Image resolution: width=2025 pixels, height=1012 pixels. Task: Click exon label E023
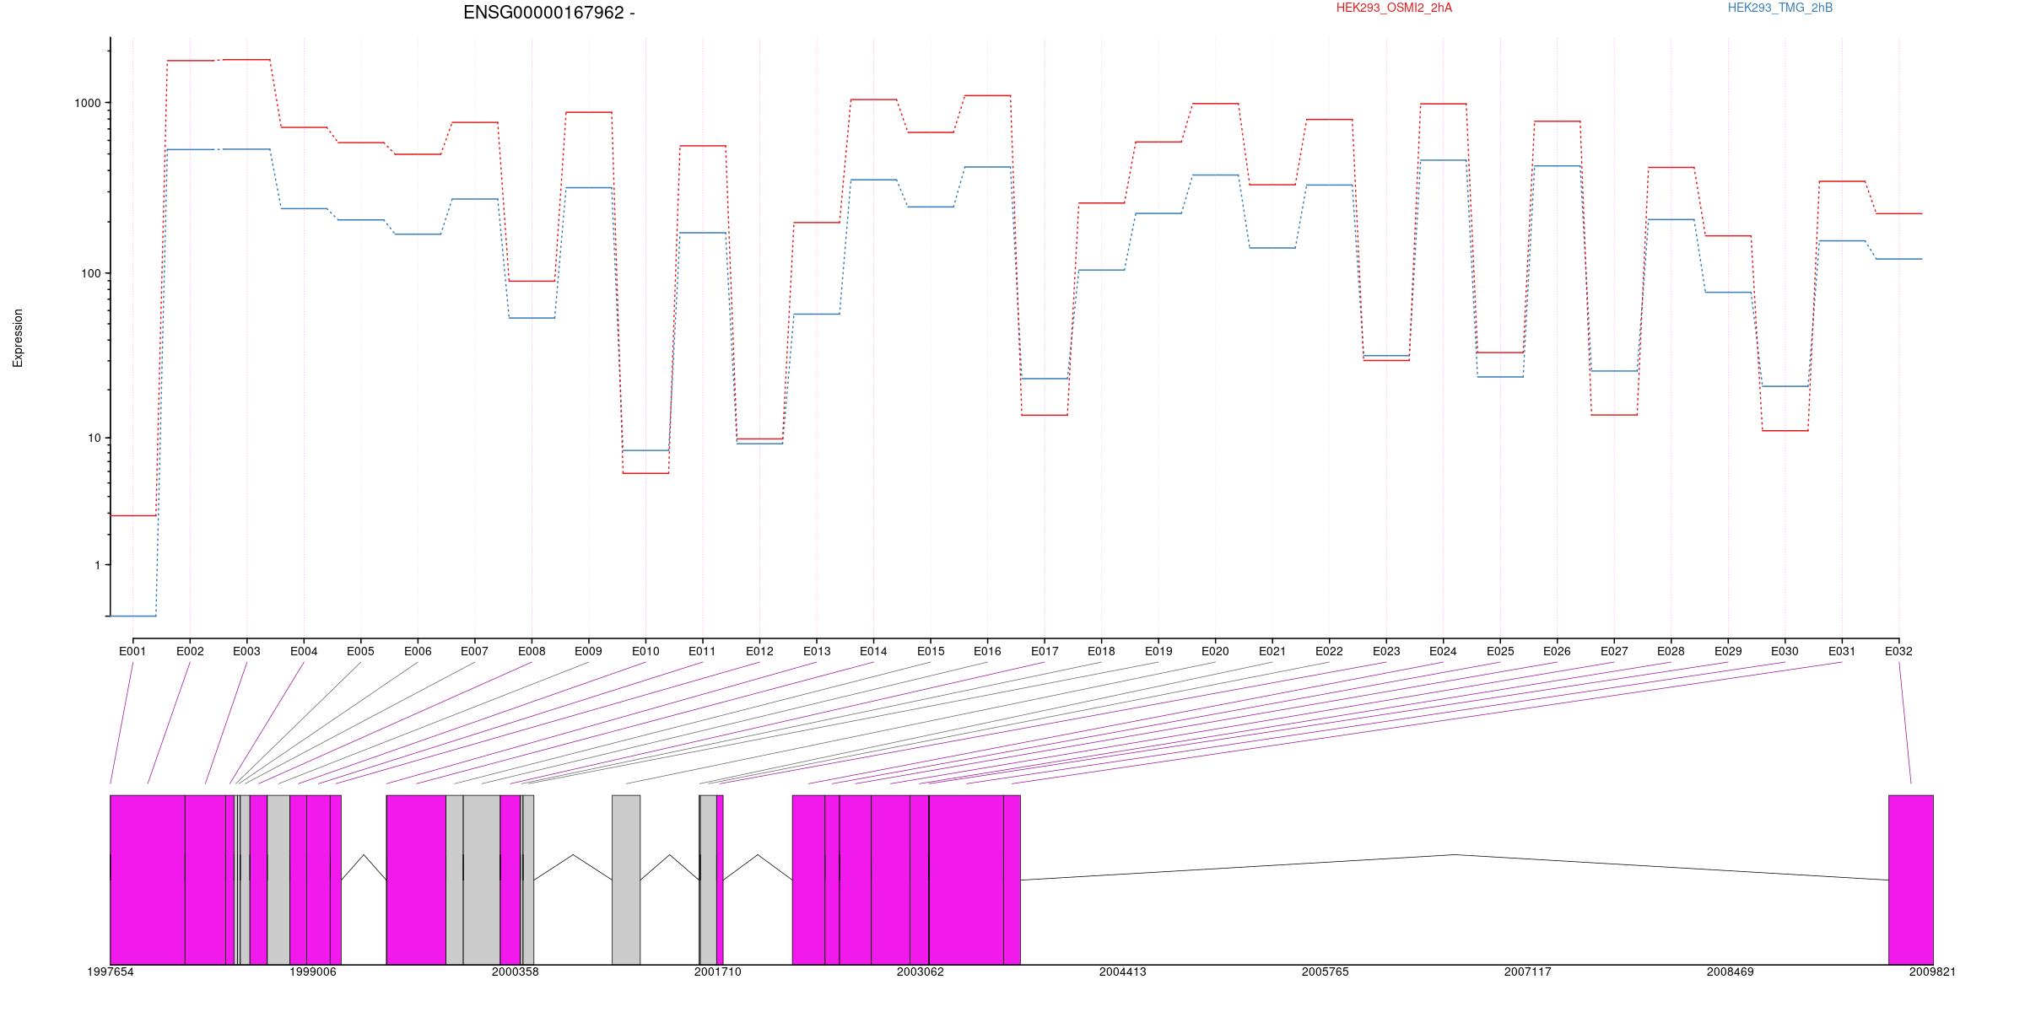(x=1386, y=651)
